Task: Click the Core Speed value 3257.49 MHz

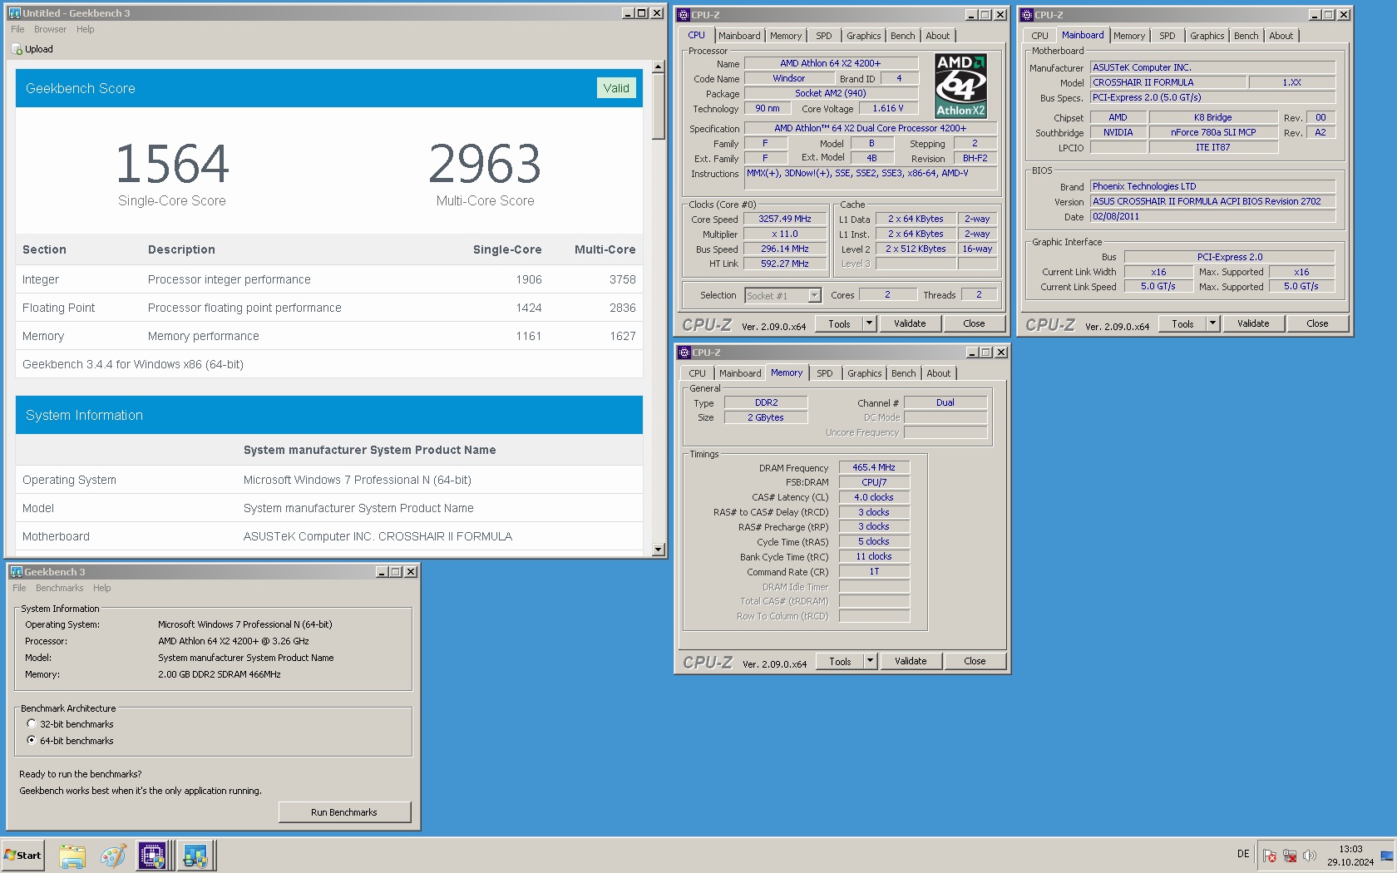Action: [784, 219]
